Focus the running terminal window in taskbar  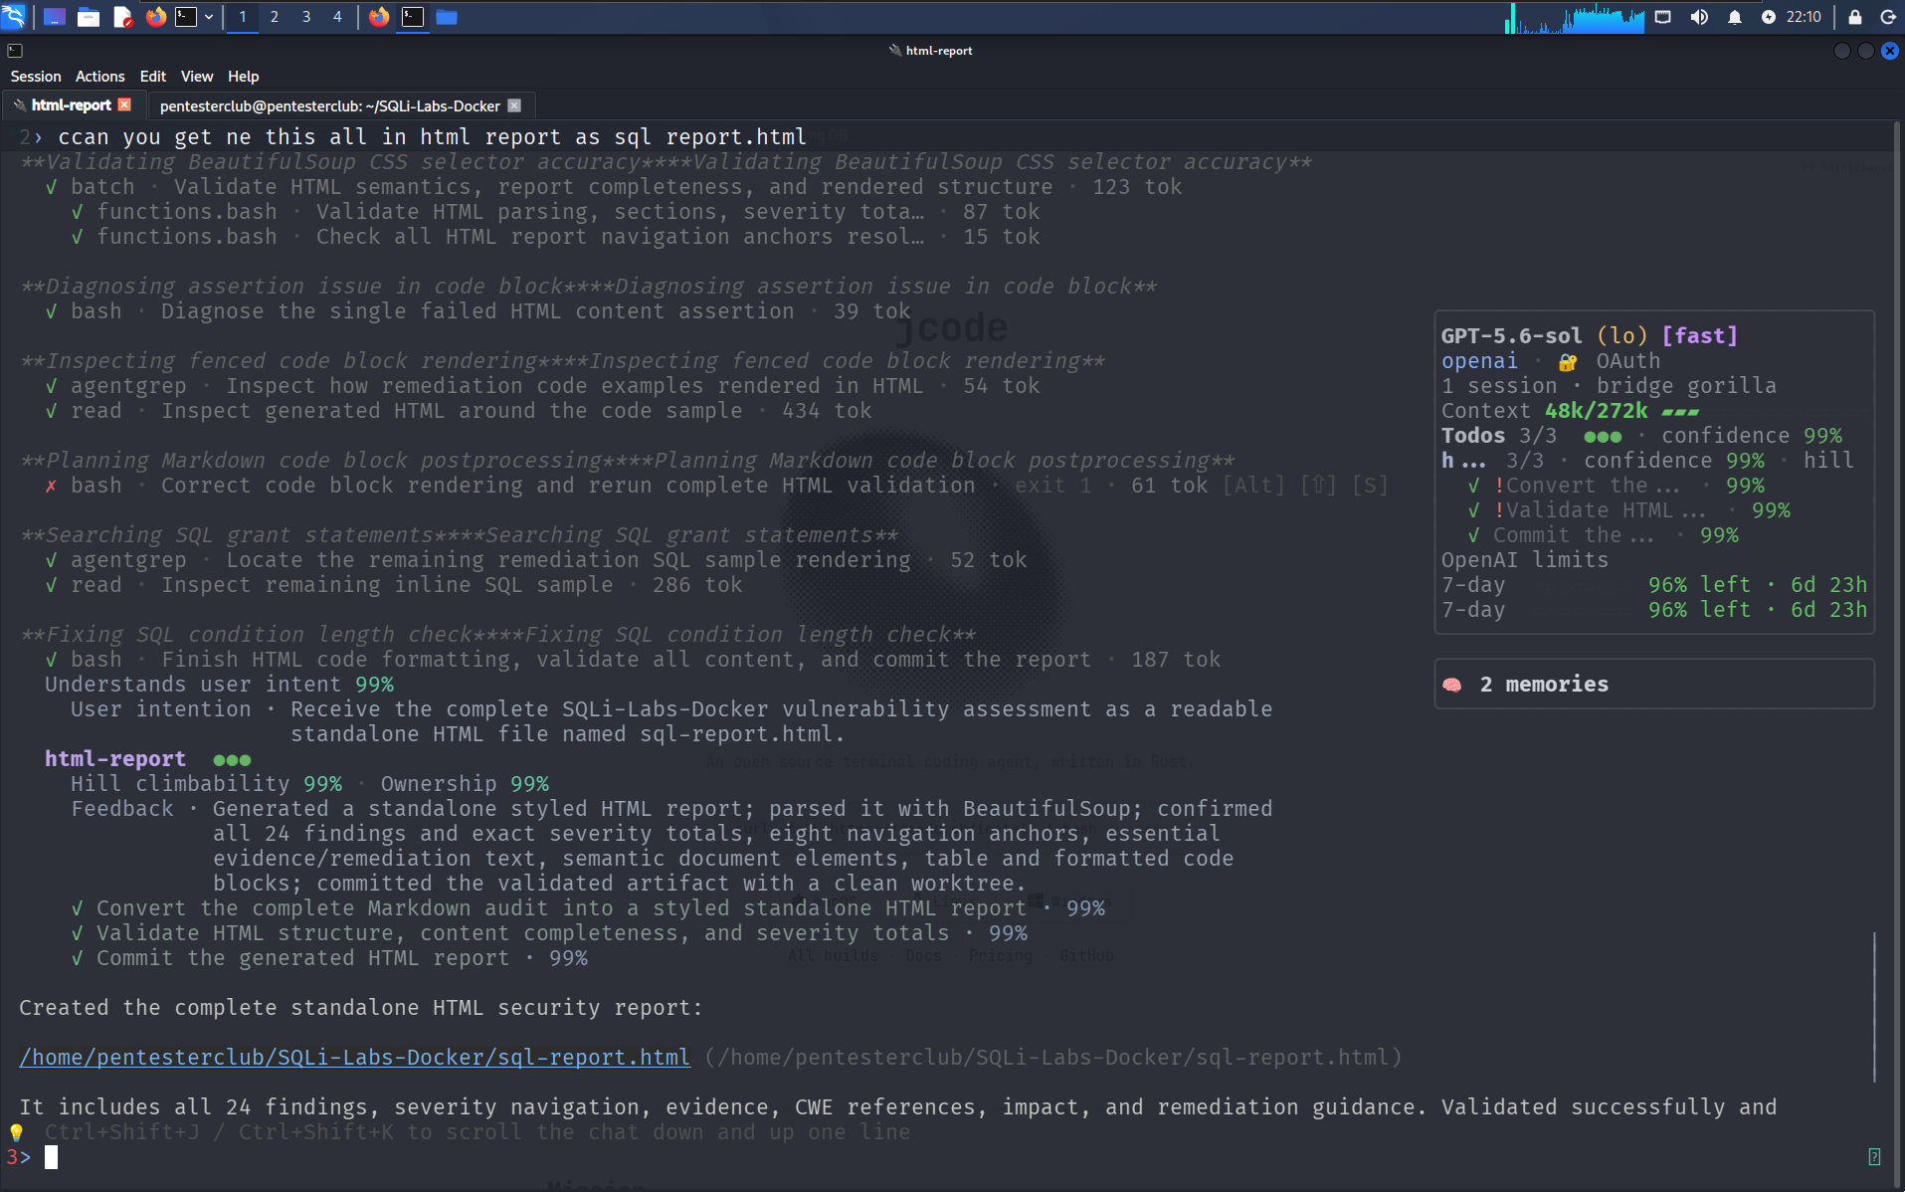[413, 17]
